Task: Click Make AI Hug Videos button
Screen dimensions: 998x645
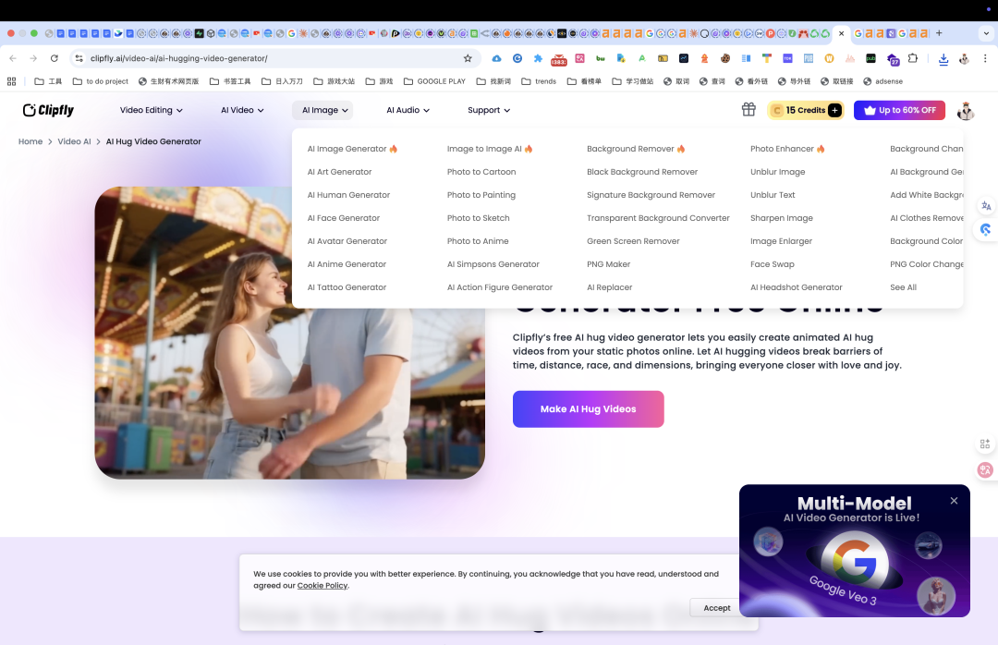Action: [588, 408]
